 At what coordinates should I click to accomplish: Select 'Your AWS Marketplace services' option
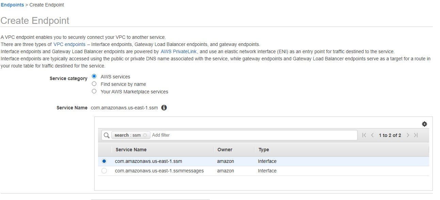[94, 91]
